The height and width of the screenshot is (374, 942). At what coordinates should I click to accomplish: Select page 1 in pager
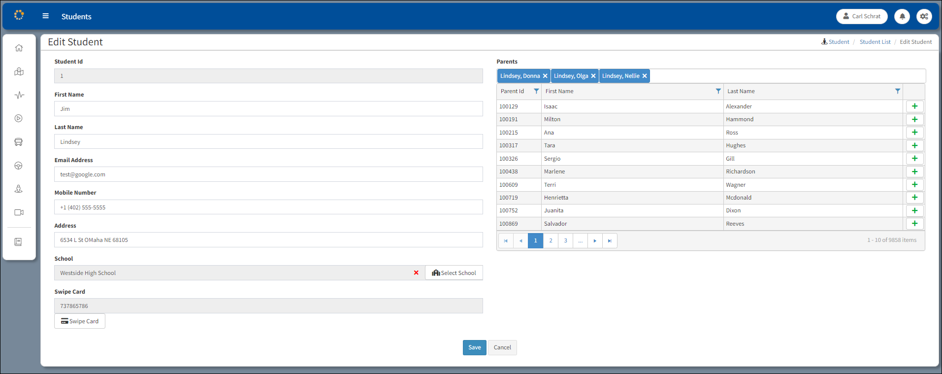pos(535,241)
